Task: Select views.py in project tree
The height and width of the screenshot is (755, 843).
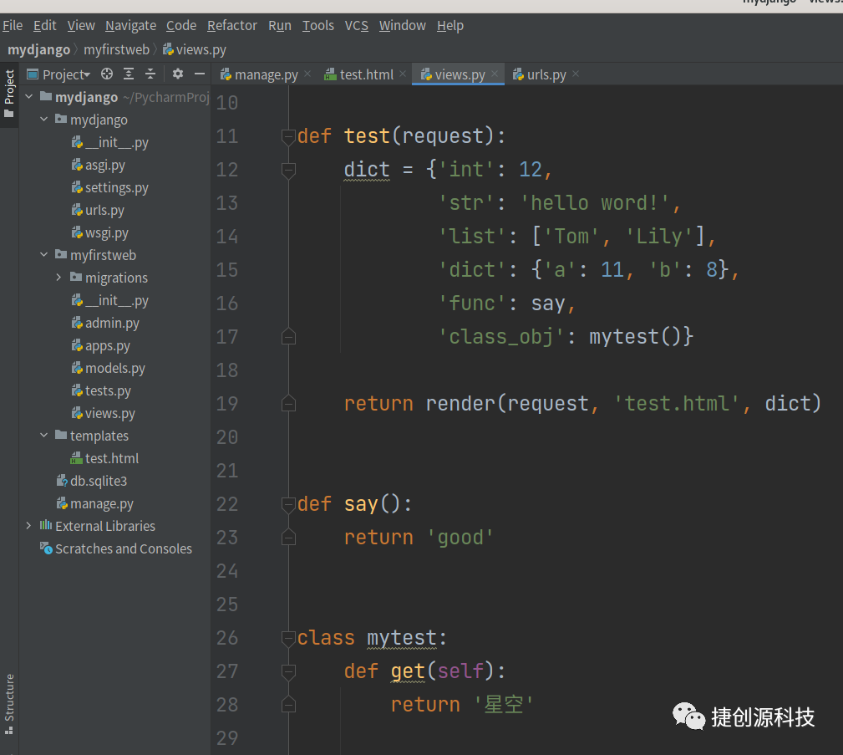Action: [x=104, y=413]
